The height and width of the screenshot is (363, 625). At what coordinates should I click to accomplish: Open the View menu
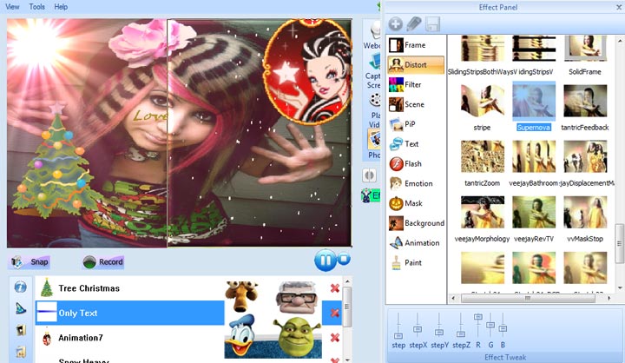tap(12, 7)
